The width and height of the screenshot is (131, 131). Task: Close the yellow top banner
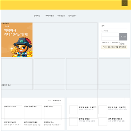pos(124,3)
